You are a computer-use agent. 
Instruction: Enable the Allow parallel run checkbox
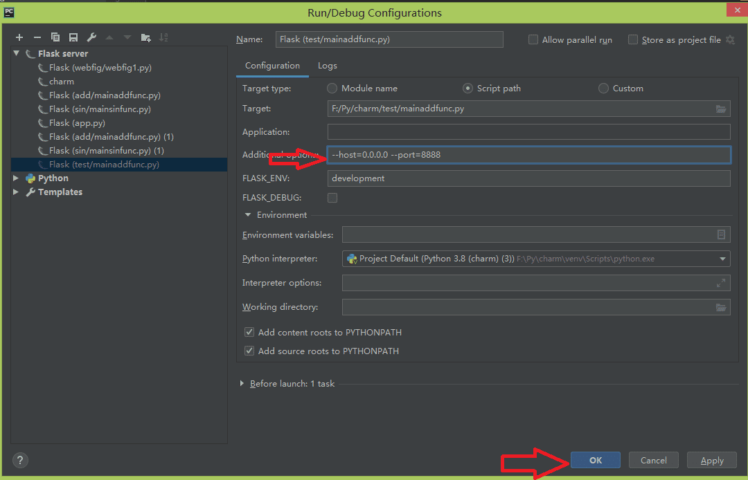tap(533, 40)
